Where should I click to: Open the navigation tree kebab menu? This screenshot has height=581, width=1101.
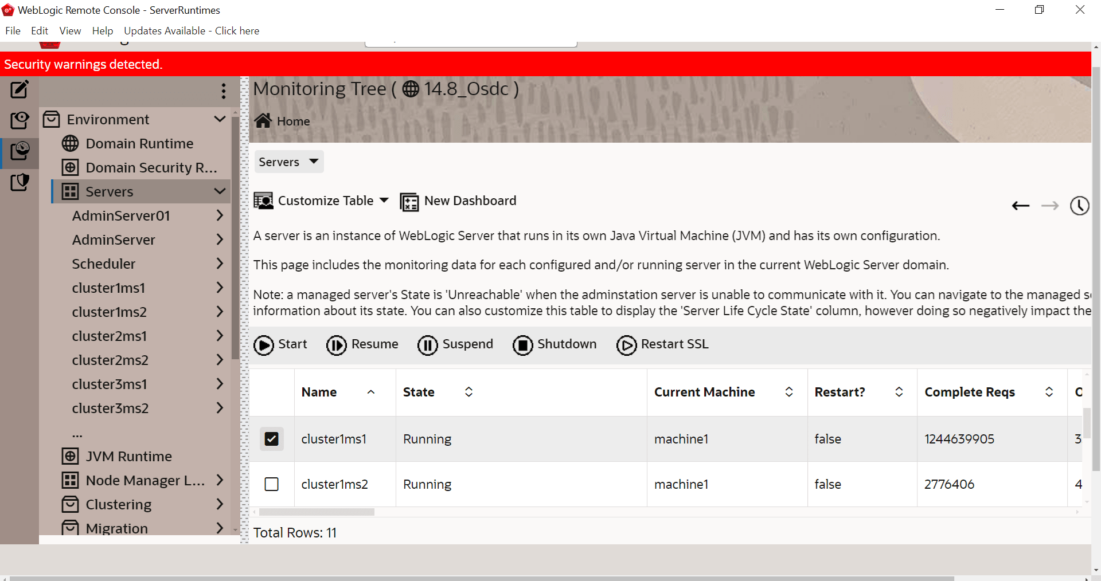click(223, 91)
